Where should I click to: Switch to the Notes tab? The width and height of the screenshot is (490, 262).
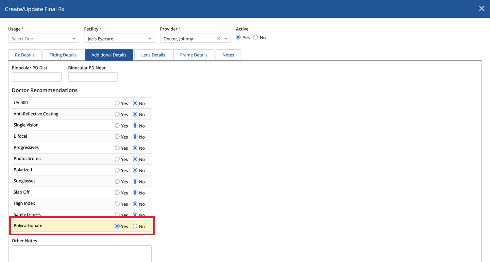[x=228, y=55]
